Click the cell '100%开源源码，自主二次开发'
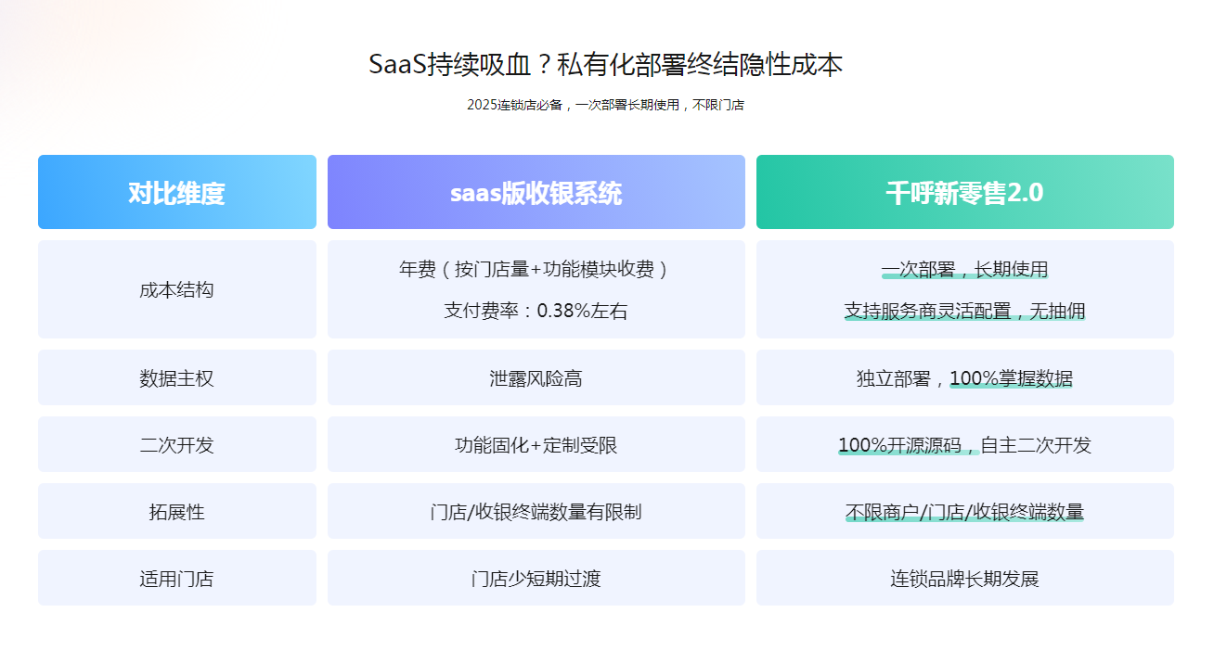1214x651 pixels. pyautogui.click(x=965, y=444)
